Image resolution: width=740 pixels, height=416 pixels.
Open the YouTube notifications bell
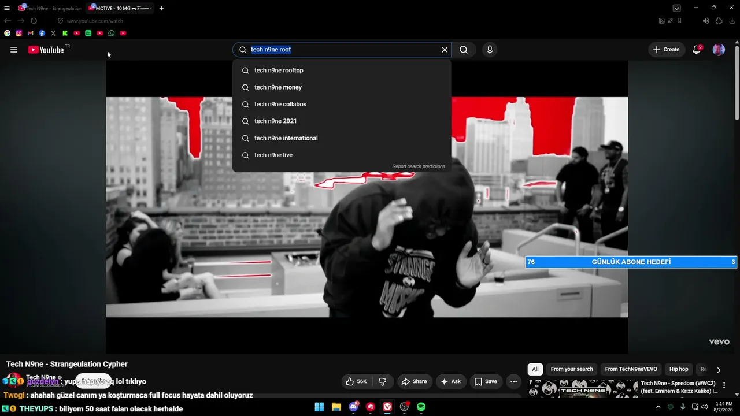pyautogui.click(x=697, y=50)
